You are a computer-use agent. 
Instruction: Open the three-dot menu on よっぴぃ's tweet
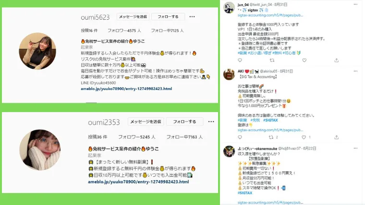[355, 148]
